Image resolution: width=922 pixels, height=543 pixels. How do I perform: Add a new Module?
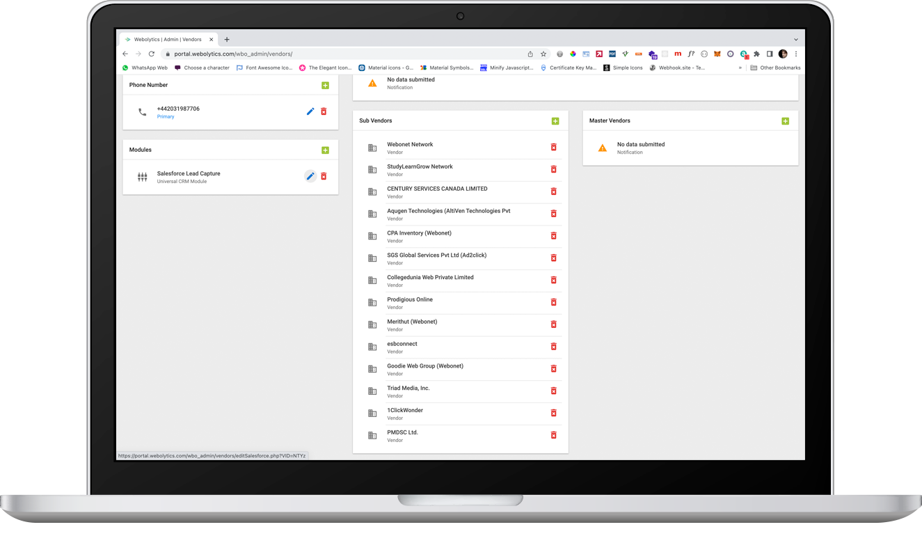(324, 149)
